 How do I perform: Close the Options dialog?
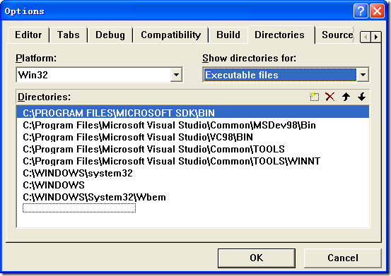377,11
